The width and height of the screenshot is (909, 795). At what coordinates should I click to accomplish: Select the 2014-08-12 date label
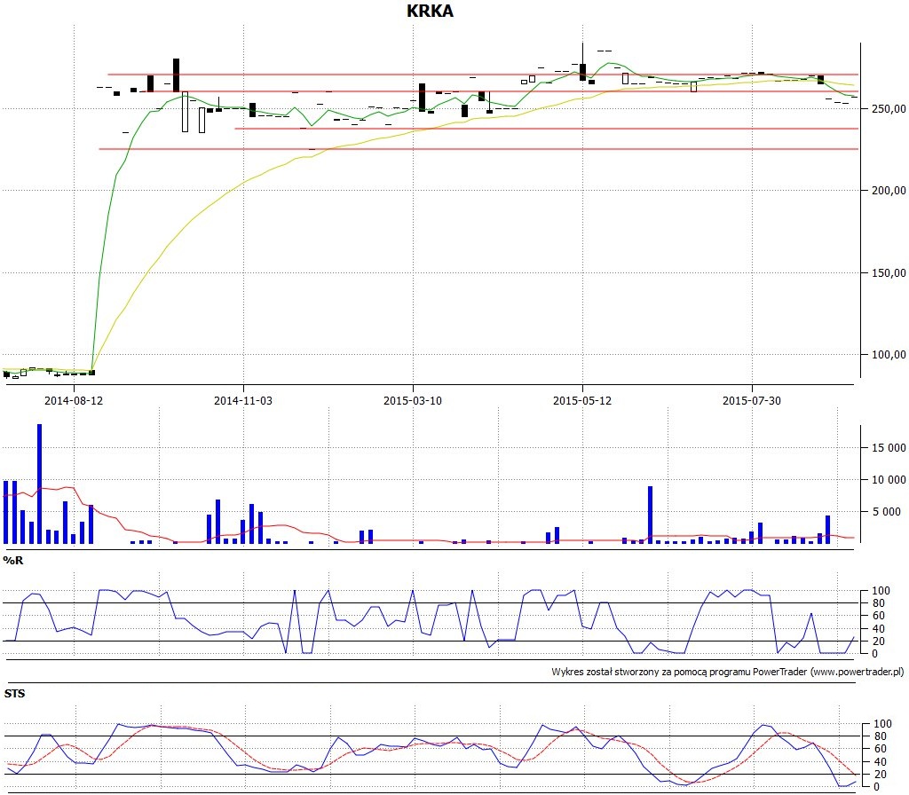(x=74, y=400)
